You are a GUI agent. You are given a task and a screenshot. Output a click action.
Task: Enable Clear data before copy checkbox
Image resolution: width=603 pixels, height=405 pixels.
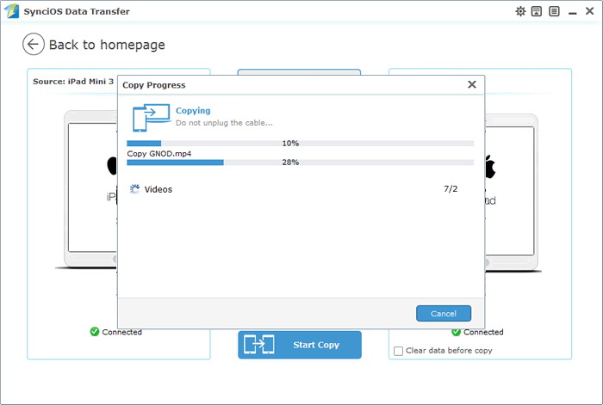pos(398,351)
